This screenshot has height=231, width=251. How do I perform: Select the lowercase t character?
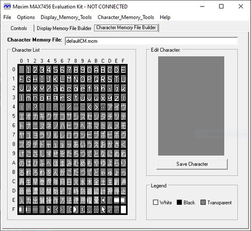76,97
